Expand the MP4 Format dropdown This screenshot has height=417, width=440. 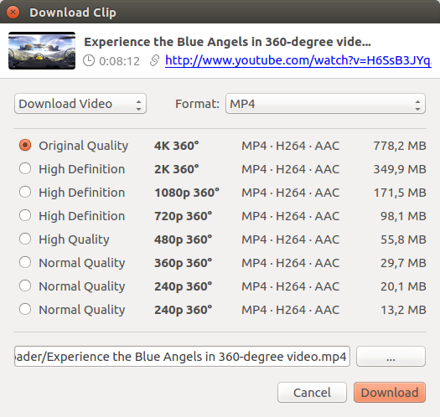tap(325, 104)
